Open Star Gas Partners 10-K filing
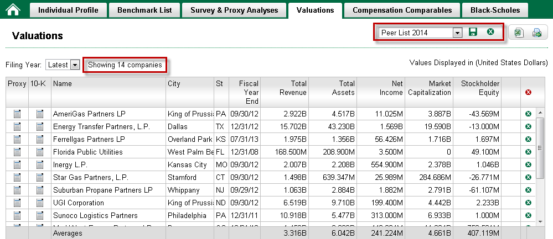 click(x=40, y=177)
